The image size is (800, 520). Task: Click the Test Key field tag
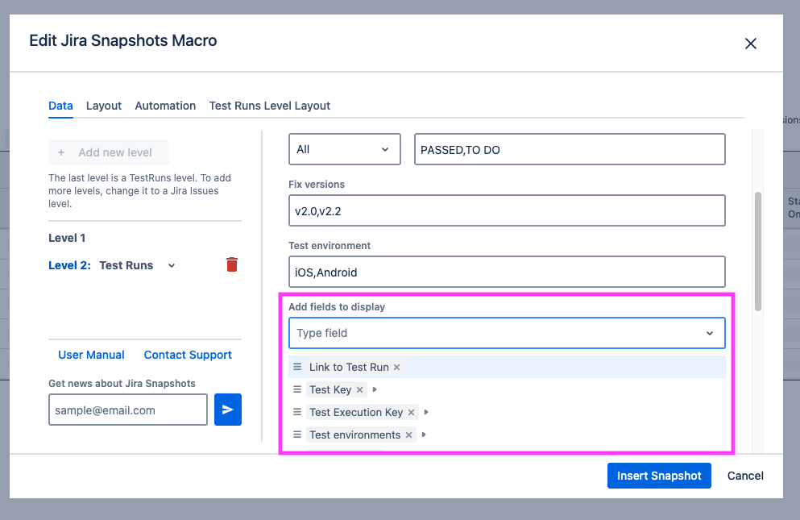330,389
